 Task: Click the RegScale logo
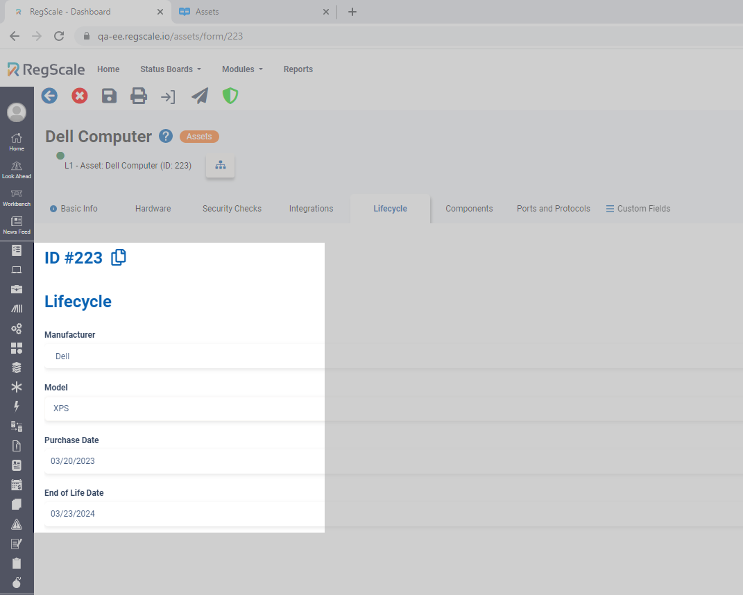[46, 69]
